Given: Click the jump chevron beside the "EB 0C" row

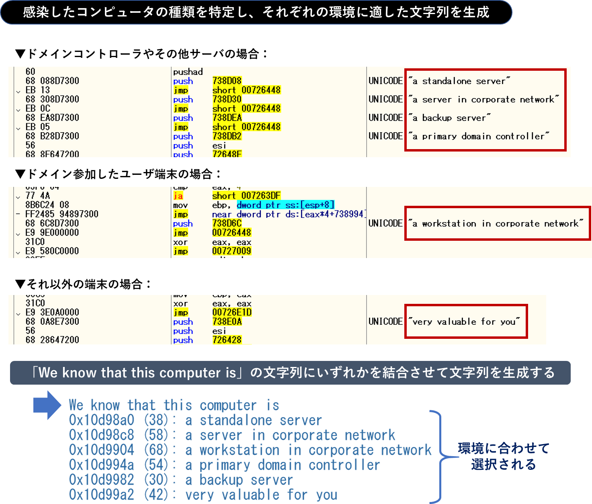Looking at the screenshot, I should pos(18,110).
